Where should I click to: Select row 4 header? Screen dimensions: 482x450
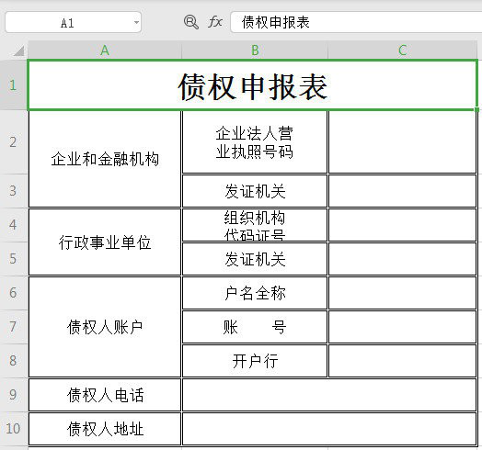(13, 225)
